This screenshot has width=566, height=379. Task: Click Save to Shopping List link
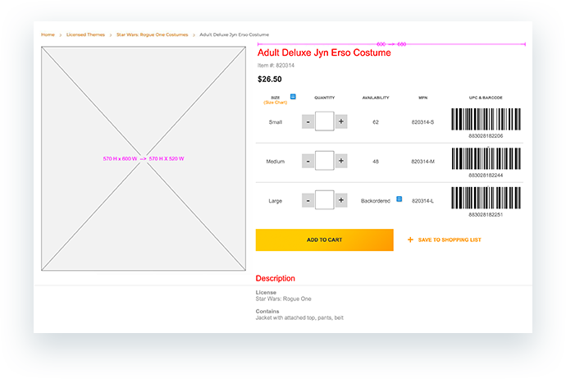coord(450,240)
